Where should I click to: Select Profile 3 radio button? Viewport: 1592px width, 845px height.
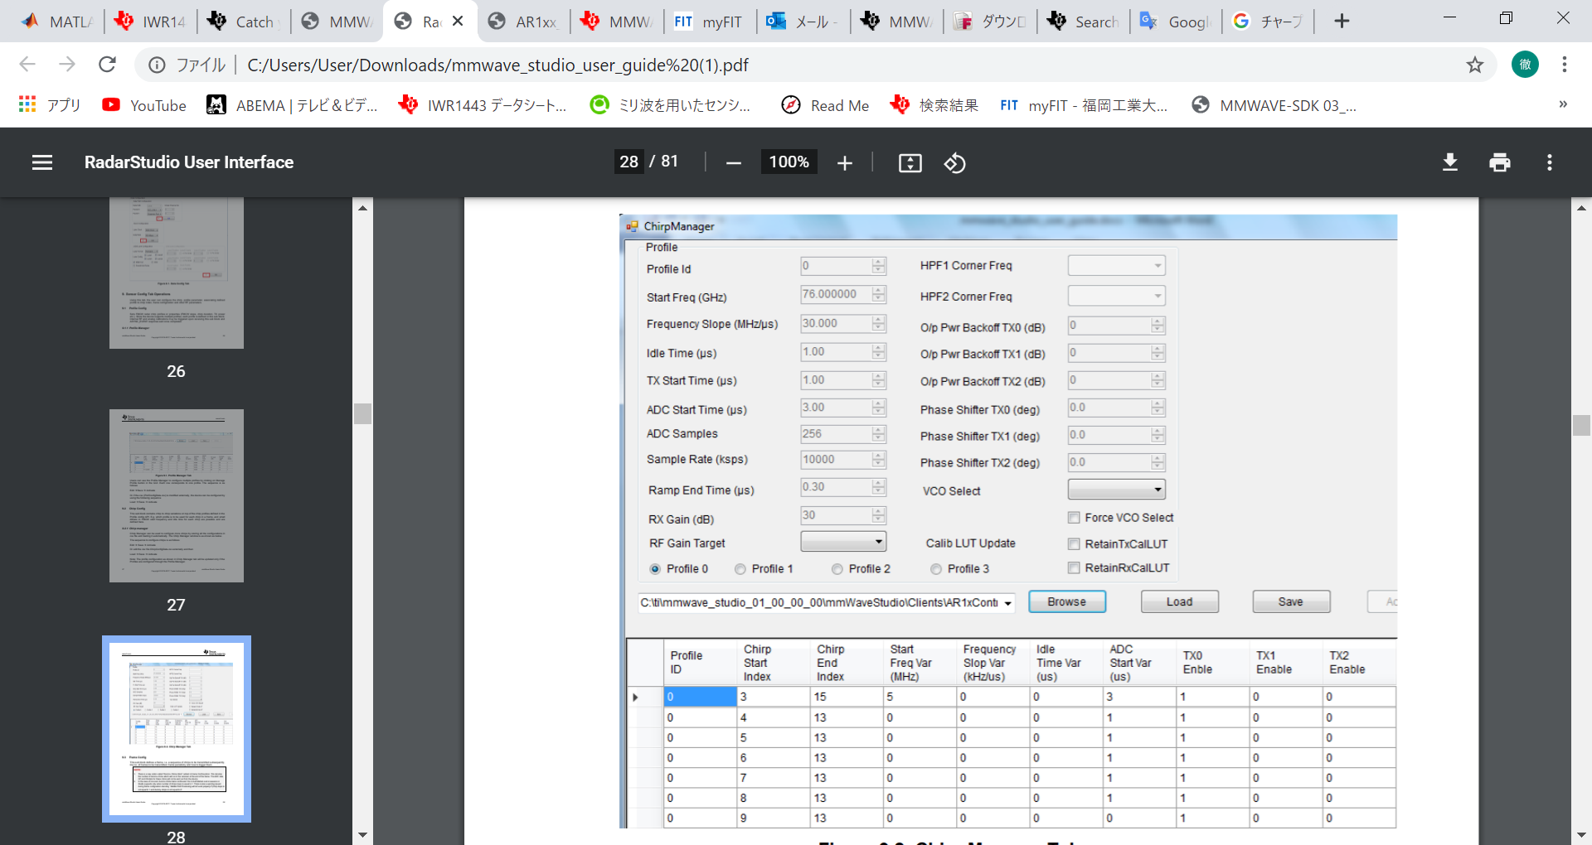click(936, 569)
